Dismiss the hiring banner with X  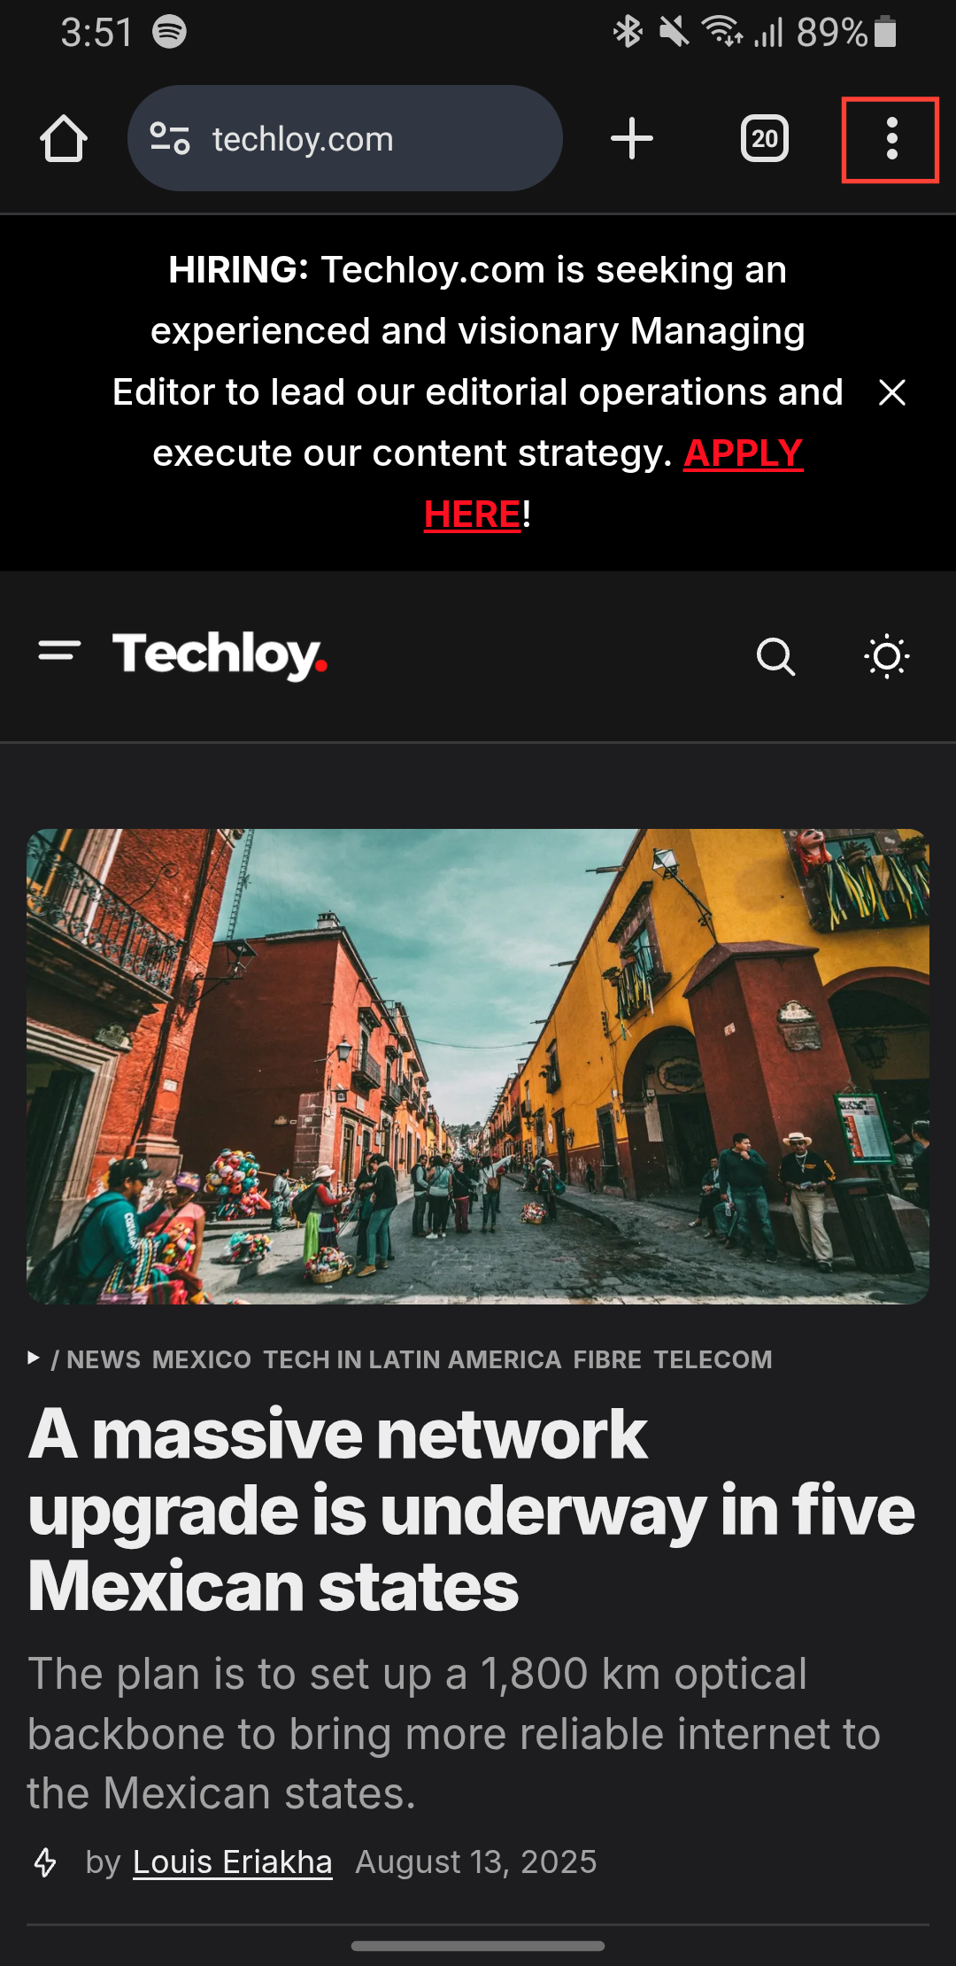(x=892, y=392)
